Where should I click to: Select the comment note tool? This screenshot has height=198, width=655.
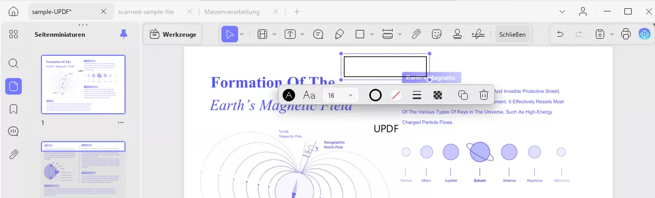pos(318,34)
